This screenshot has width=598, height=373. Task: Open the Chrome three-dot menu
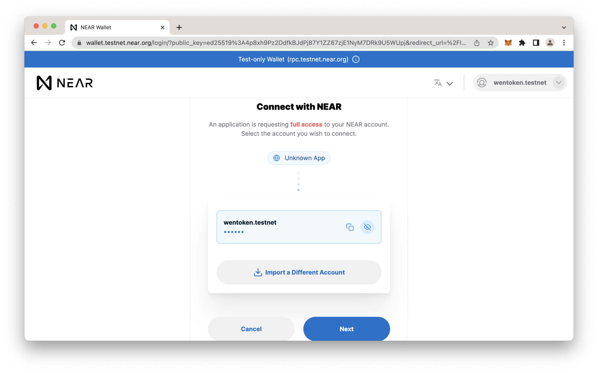[564, 43]
